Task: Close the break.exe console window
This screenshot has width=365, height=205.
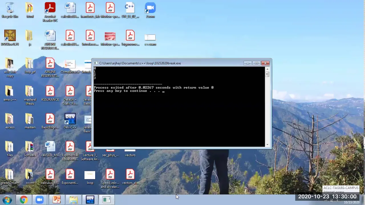Action: pos(265,63)
